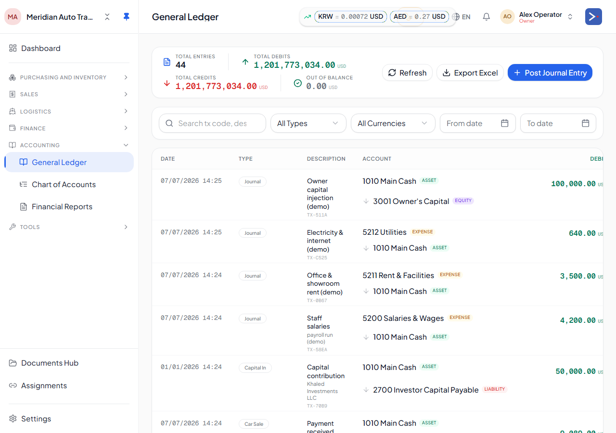Screen dimensions: 616x433
Task: Click the Account column header
Action: click(x=377, y=159)
